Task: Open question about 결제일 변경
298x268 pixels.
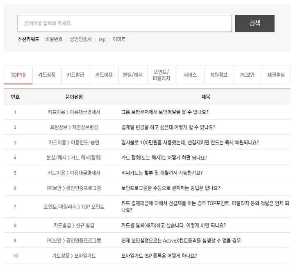Action: pos(168,127)
